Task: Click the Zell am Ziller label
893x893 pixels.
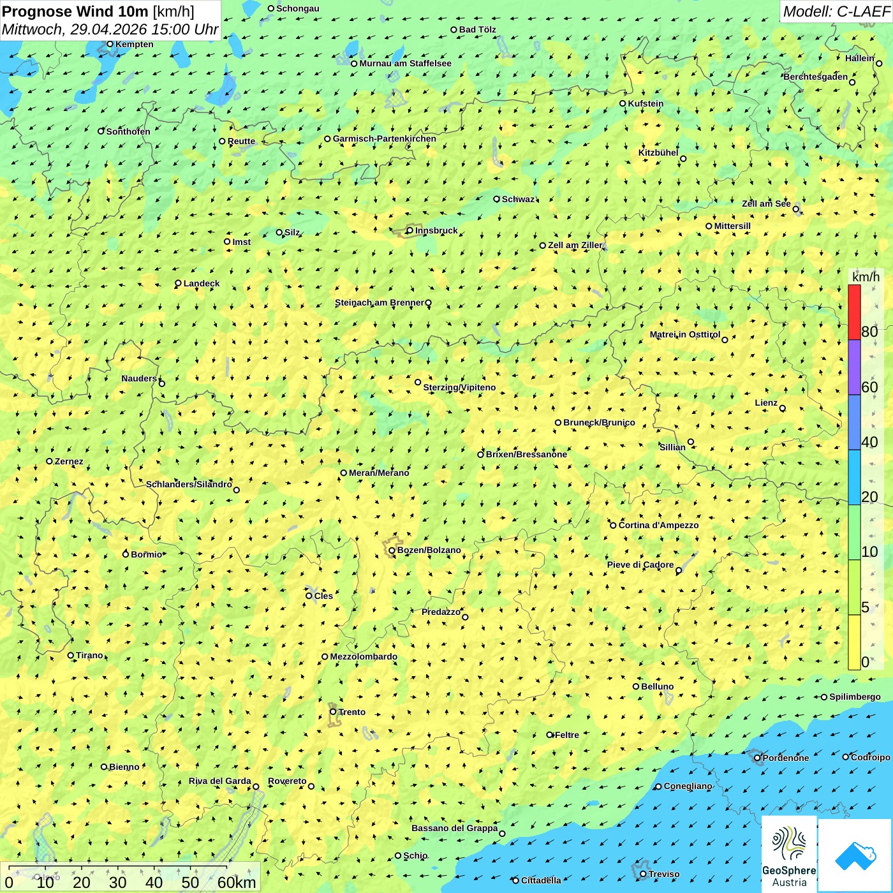Action: (575, 245)
